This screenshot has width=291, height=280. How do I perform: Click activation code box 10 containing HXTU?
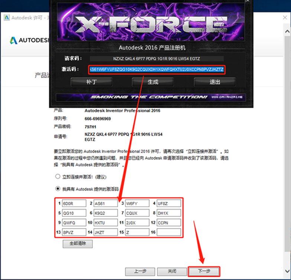(106, 222)
